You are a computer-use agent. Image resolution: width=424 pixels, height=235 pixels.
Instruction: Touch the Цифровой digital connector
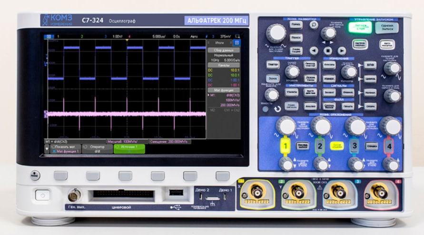[x=123, y=194]
